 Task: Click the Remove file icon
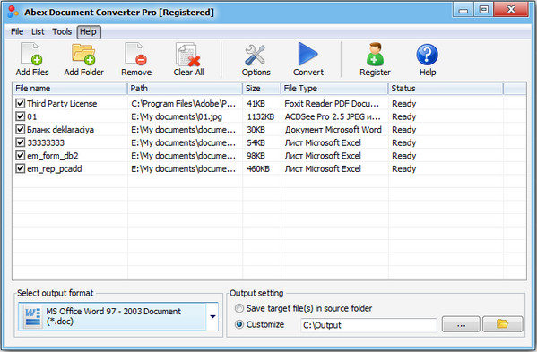pyautogui.click(x=136, y=54)
